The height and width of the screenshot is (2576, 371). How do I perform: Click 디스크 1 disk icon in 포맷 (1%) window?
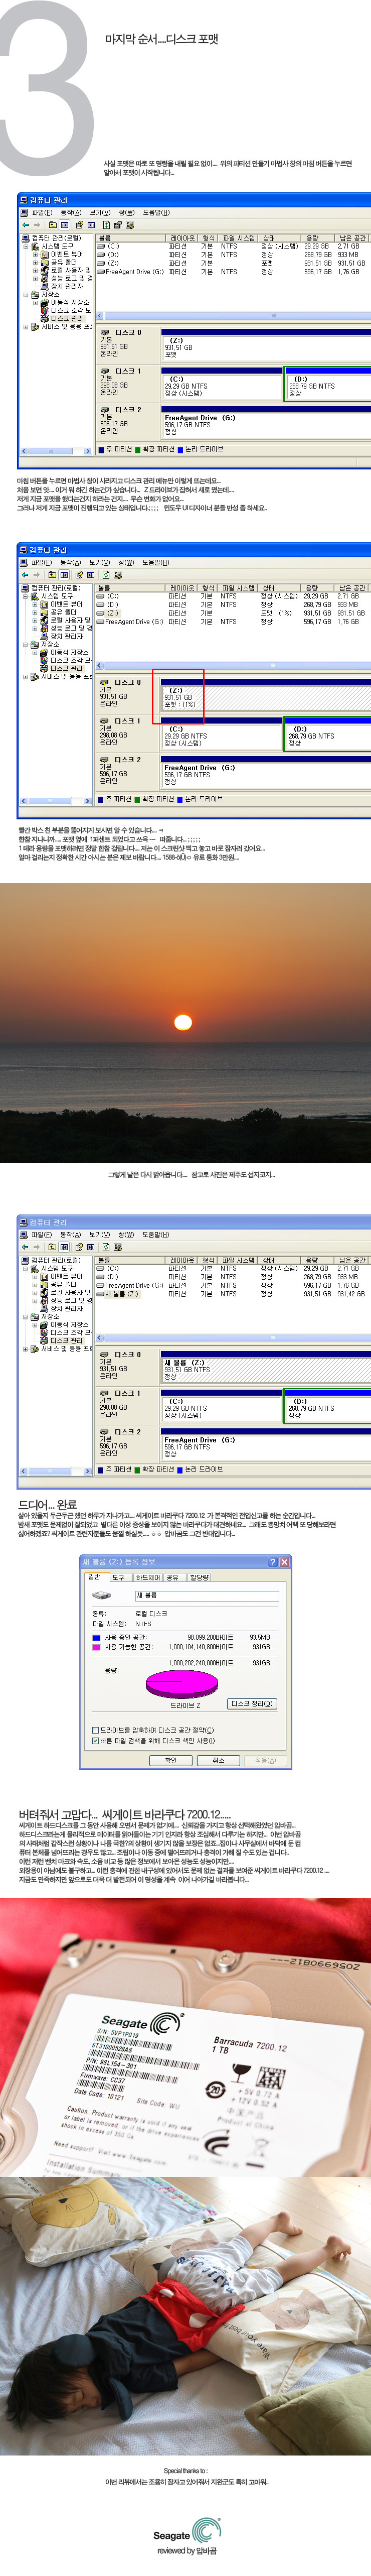pos(106,721)
